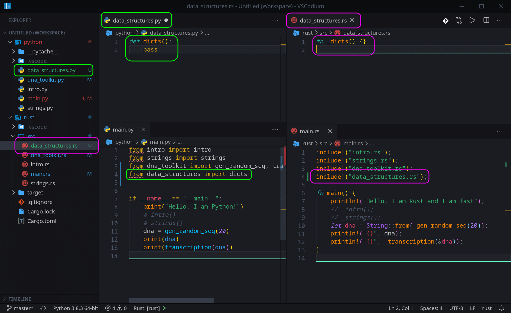
Task: Open .gitignore file
Action: point(40,202)
